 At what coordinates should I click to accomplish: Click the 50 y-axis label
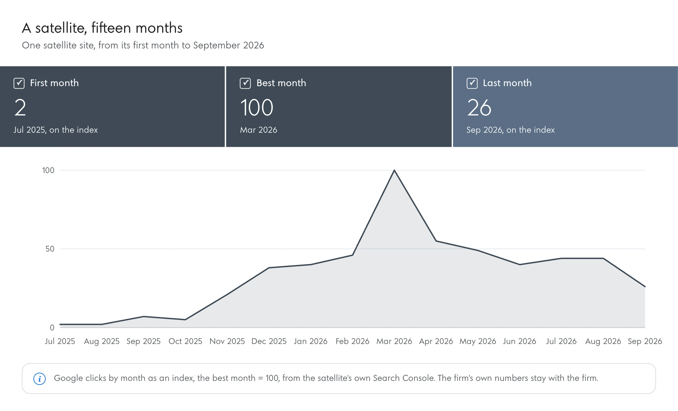[50, 249]
